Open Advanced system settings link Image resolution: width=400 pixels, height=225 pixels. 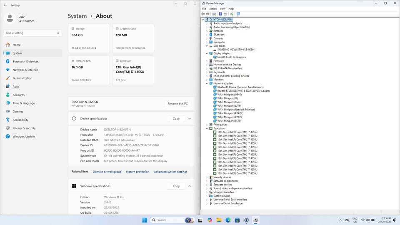pos(170,172)
